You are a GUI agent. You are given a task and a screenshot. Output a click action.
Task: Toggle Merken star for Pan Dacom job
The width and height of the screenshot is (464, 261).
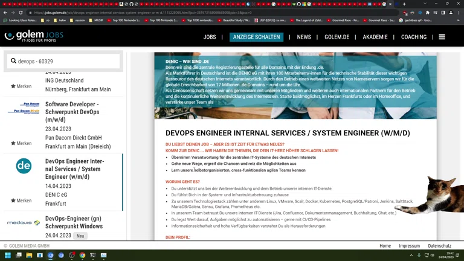click(x=13, y=143)
